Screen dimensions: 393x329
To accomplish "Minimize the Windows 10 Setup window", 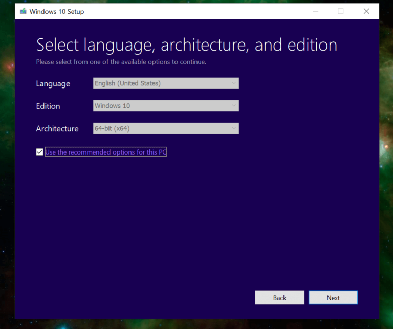I will pyautogui.click(x=316, y=11).
